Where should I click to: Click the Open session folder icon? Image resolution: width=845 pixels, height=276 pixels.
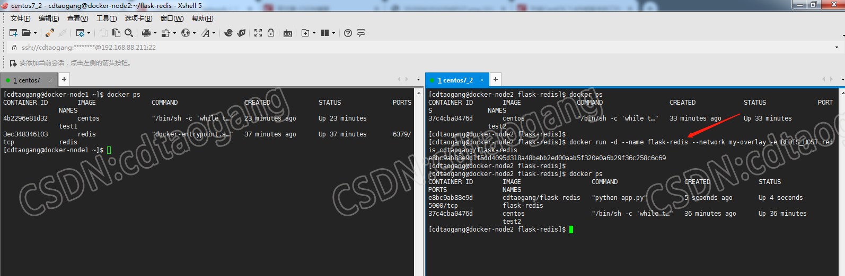[26, 33]
